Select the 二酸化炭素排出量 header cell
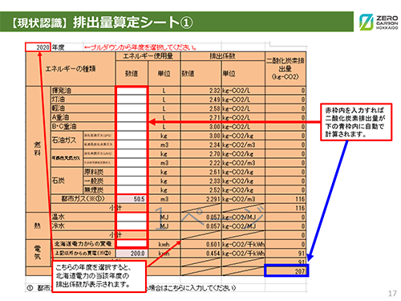Viewport: 401px width, 301px height. click(286, 69)
